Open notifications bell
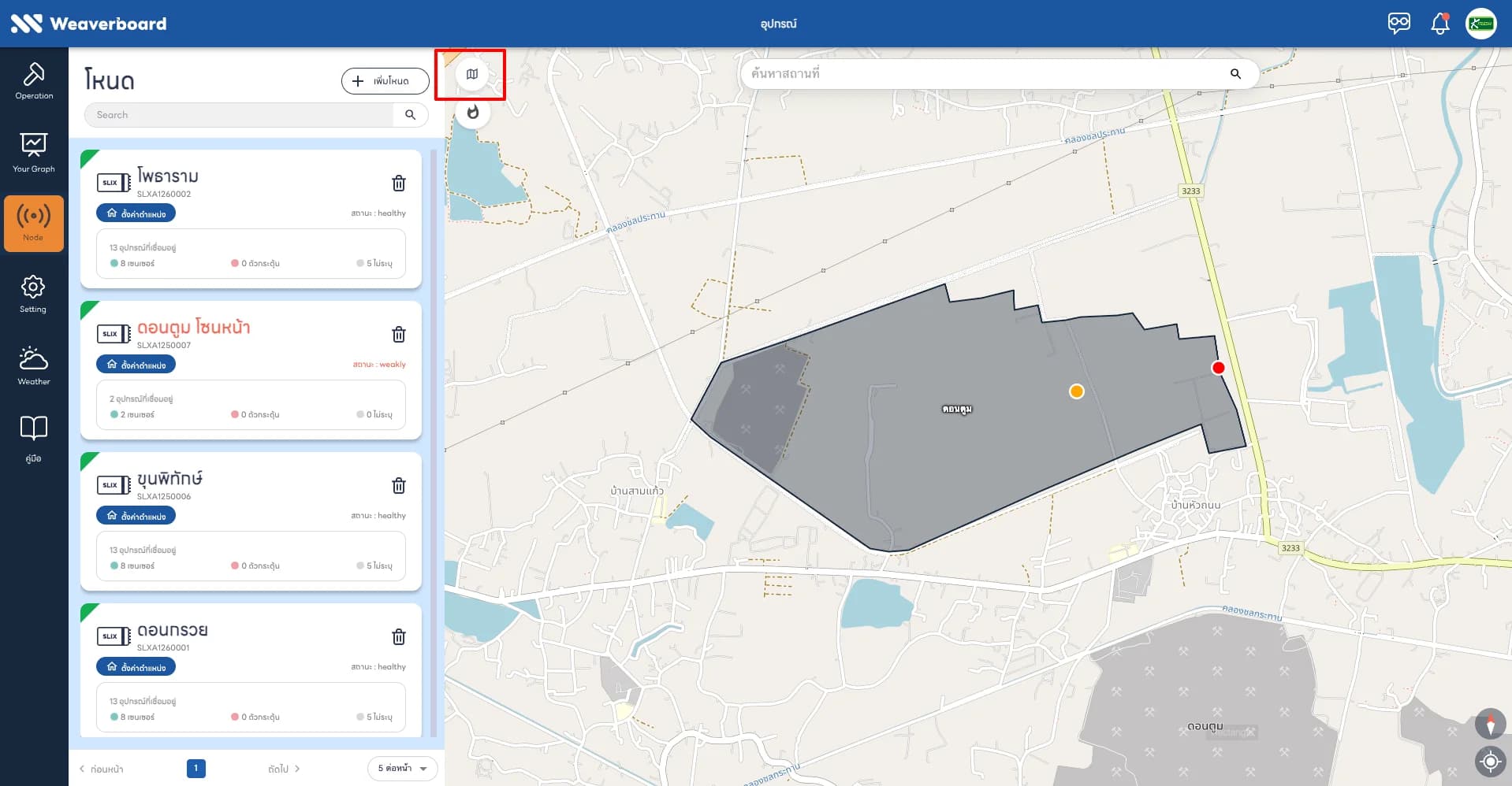This screenshot has width=1512, height=786. (1439, 24)
